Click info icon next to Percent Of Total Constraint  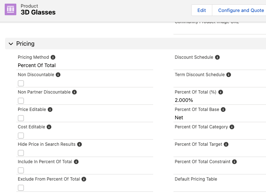tap(234, 162)
